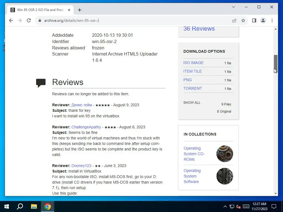Click the subject text 'thank for key'
Viewport: 283px width, 212px height.
click(79, 110)
